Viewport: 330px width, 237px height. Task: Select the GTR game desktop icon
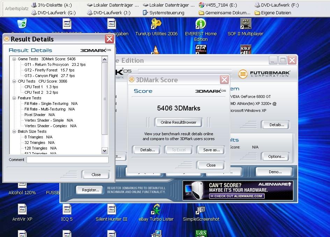click(x=201, y=49)
